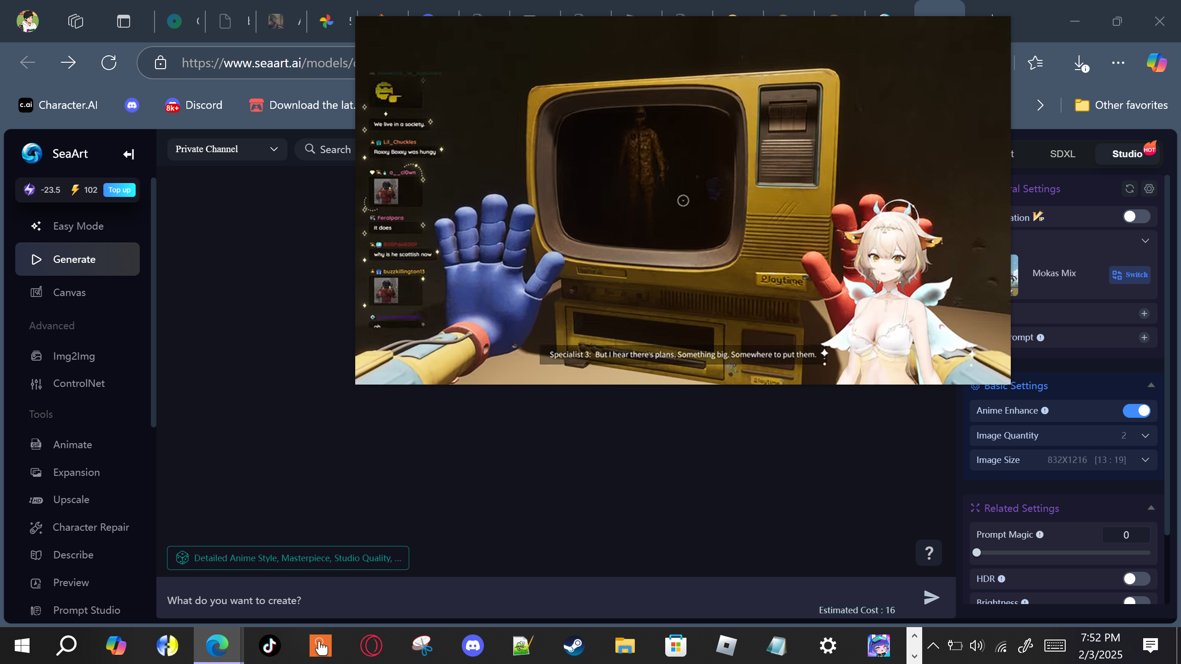This screenshot has height=664, width=1181.
Task: Click the Mokas Mix model thumbnail
Action: point(1014,275)
